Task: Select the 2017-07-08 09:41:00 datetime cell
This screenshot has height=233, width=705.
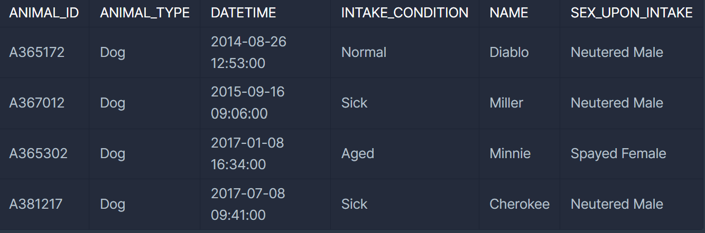Action: click(x=266, y=204)
